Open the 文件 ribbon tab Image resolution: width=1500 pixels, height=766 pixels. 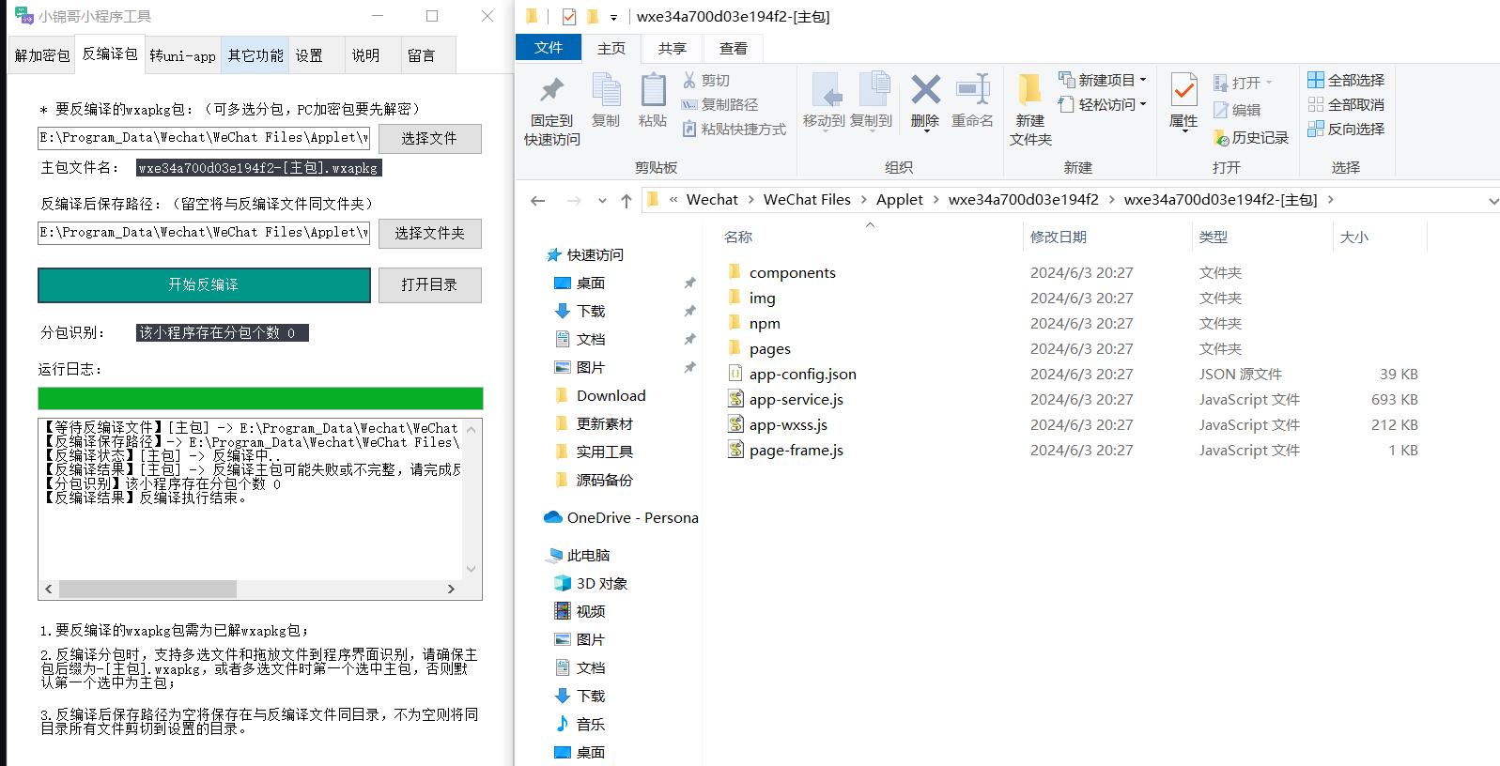point(549,48)
